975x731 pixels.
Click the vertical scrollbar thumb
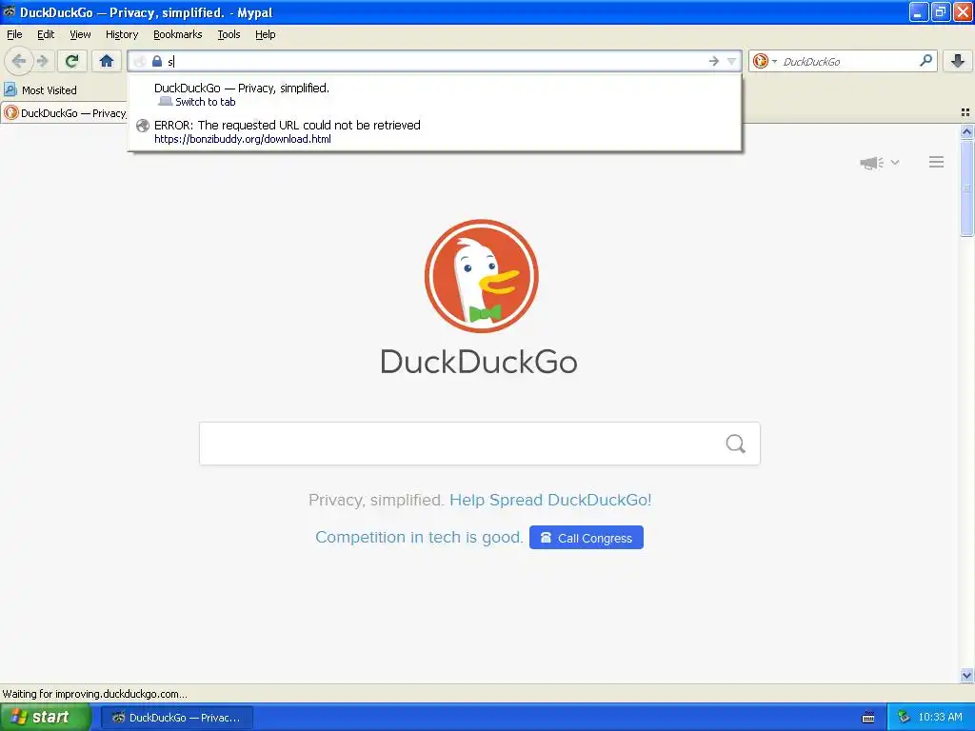(x=966, y=188)
